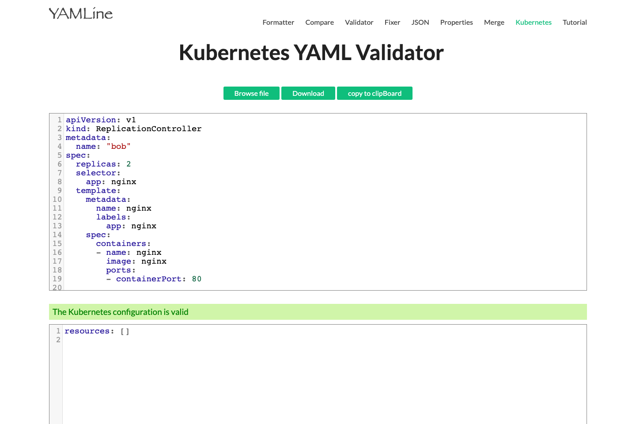The height and width of the screenshot is (424, 636).
Task: Click the validation success message
Action: (x=120, y=312)
